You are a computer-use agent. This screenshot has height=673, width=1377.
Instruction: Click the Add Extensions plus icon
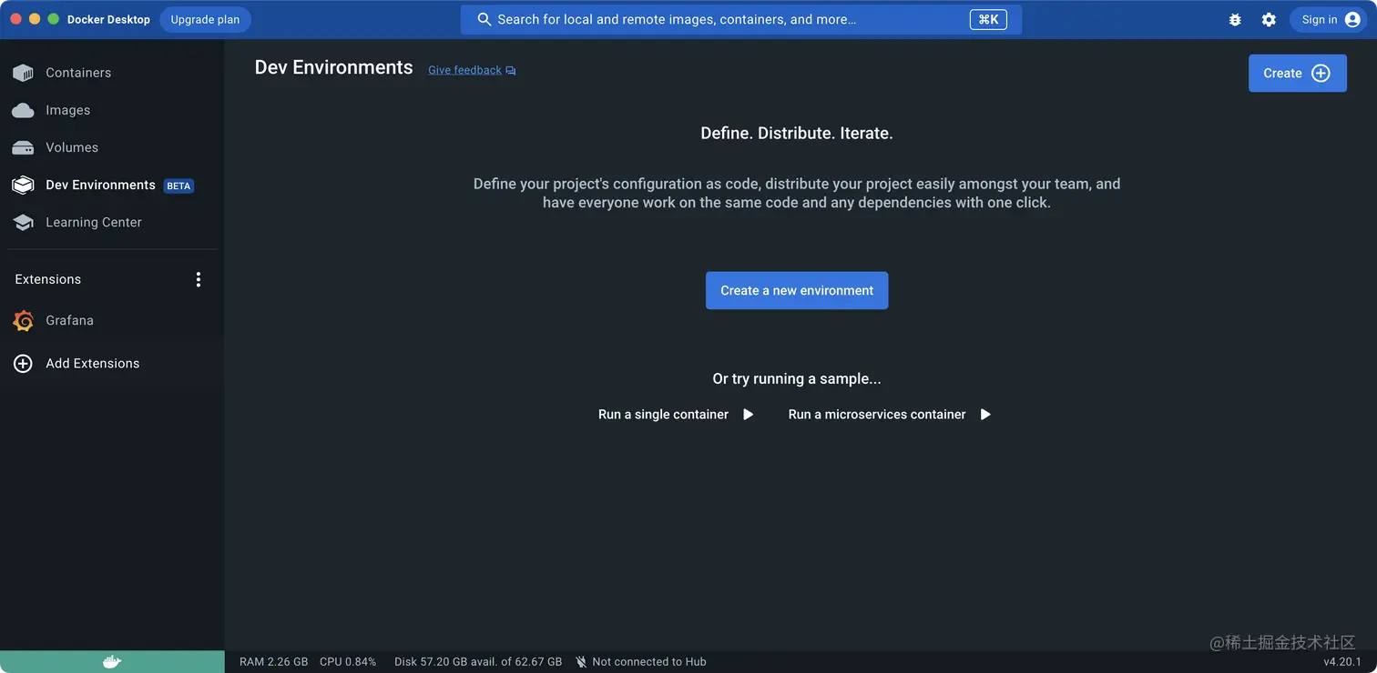pyautogui.click(x=24, y=363)
